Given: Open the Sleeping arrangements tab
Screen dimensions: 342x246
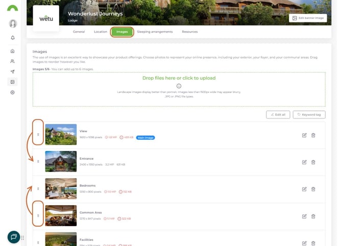Looking at the screenshot, I should [x=155, y=32].
